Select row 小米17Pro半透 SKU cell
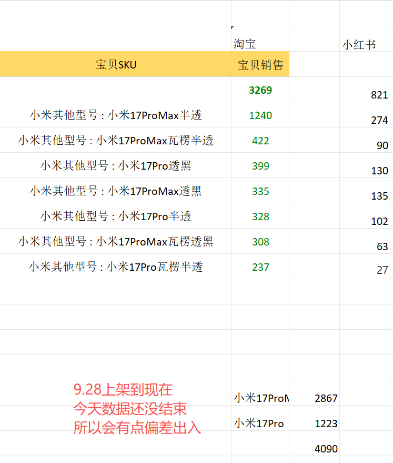The image size is (393, 463). tap(116, 216)
